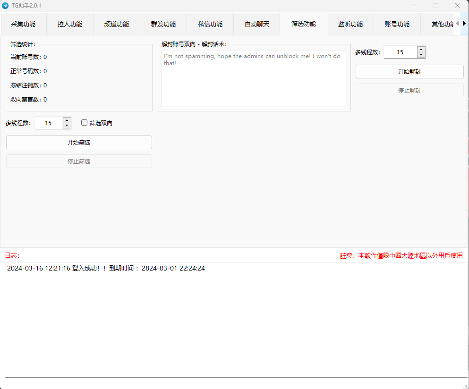Decrease the filter 多线程数 spinner value

point(67,126)
